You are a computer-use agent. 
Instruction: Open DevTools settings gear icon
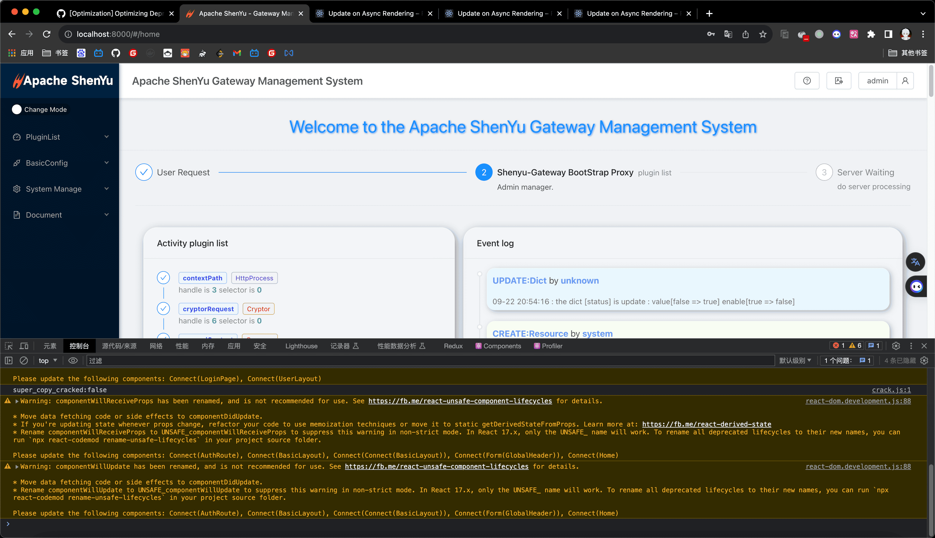pos(896,346)
